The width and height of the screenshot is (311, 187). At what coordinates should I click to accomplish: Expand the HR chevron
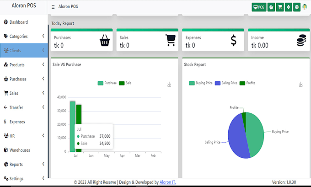tap(43, 135)
